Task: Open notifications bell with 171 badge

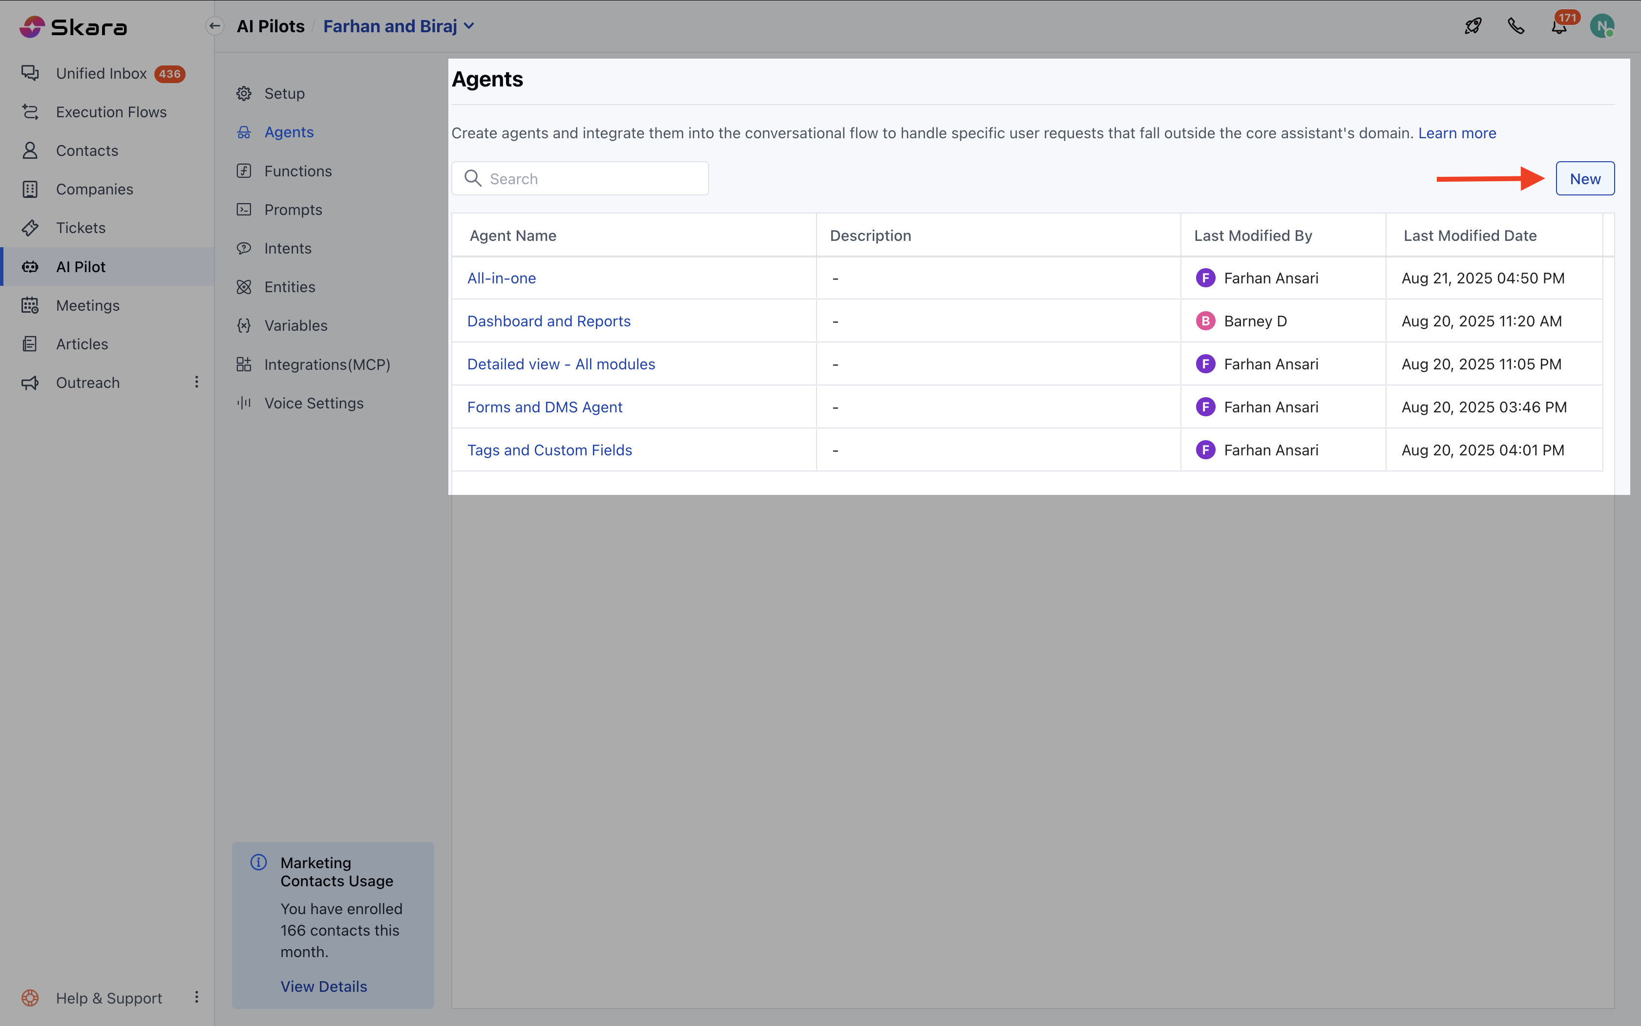Action: pyautogui.click(x=1559, y=27)
